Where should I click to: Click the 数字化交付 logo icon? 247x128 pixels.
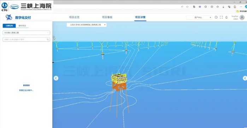pyautogui.click(x=9, y=17)
